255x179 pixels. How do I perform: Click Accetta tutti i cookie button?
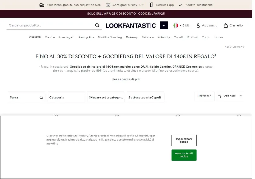[x=184, y=155]
